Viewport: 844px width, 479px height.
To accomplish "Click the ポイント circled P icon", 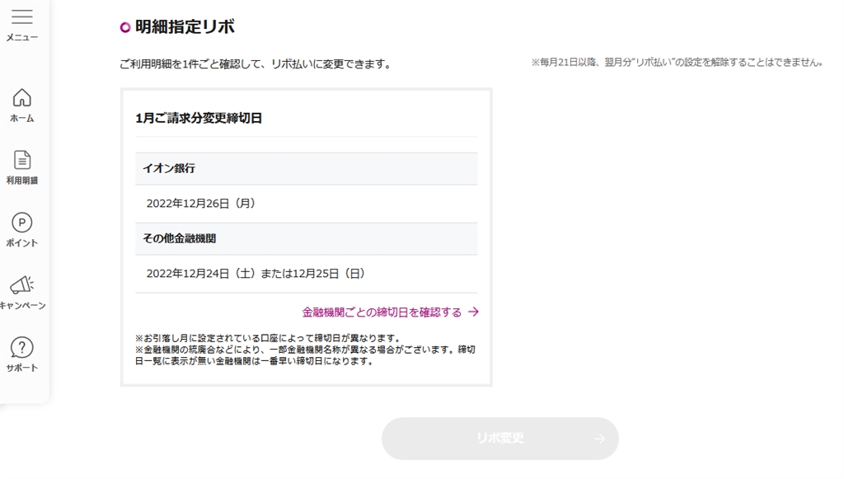I will pos(22,223).
